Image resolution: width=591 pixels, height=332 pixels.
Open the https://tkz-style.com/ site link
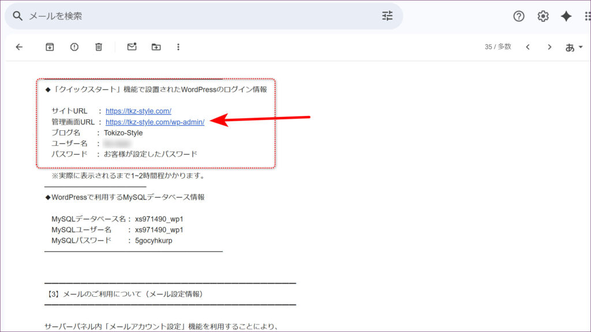coord(139,111)
